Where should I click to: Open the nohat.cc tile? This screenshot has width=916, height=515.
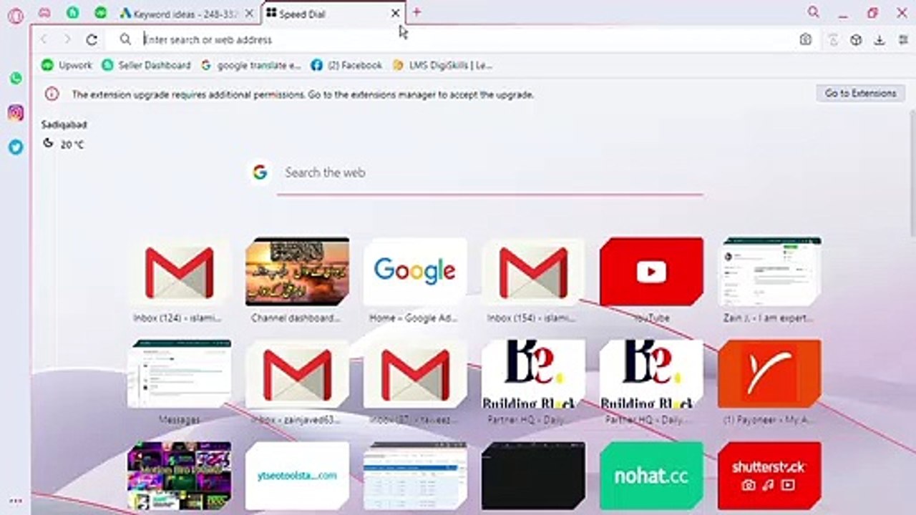click(x=651, y=476)
